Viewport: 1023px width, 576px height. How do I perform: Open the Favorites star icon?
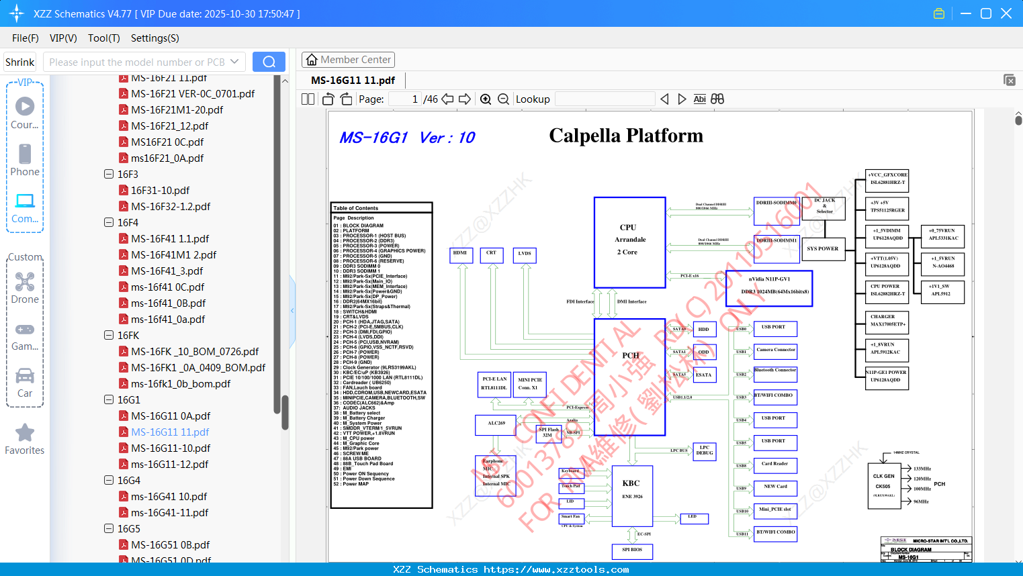coord(25,439)
